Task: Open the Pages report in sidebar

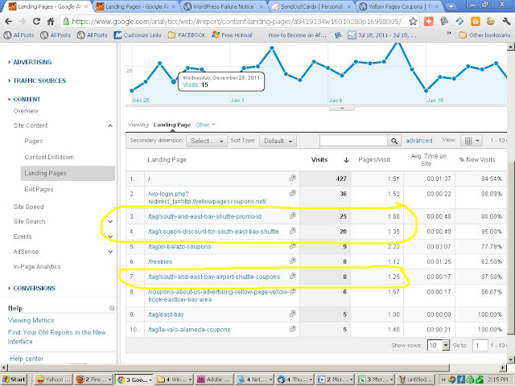Action: tap(34, 142)
